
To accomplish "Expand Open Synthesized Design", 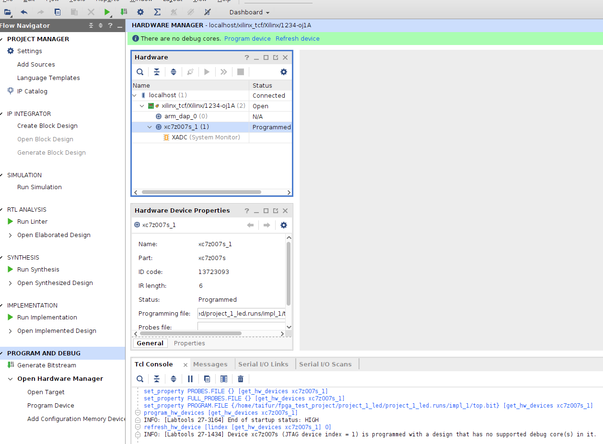I will [x=11, y=283].
